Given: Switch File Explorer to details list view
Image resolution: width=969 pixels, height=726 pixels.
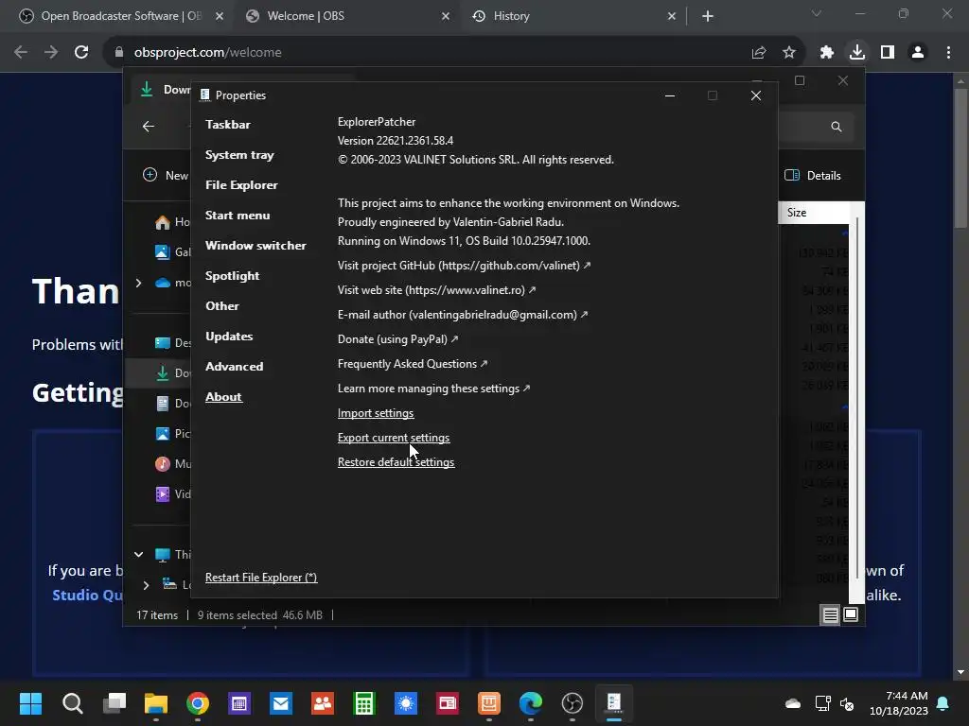Looking at the screenshot, I should coord(830,614).
